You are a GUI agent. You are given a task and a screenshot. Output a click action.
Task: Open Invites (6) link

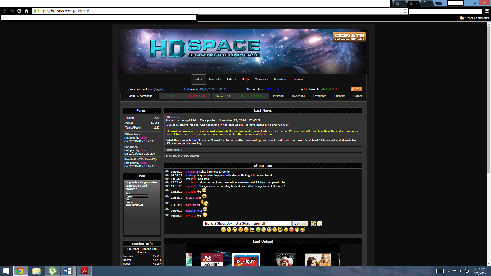[x=298, y=96]
